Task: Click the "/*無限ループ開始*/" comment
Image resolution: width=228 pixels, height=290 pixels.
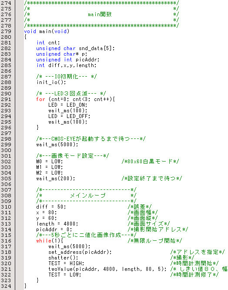Action: coord(155,241)
